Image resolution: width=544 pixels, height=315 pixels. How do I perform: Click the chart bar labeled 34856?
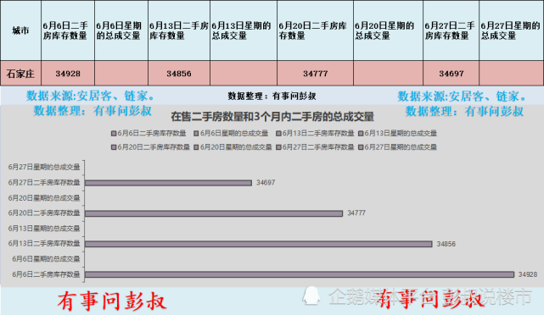pos(259,244)
